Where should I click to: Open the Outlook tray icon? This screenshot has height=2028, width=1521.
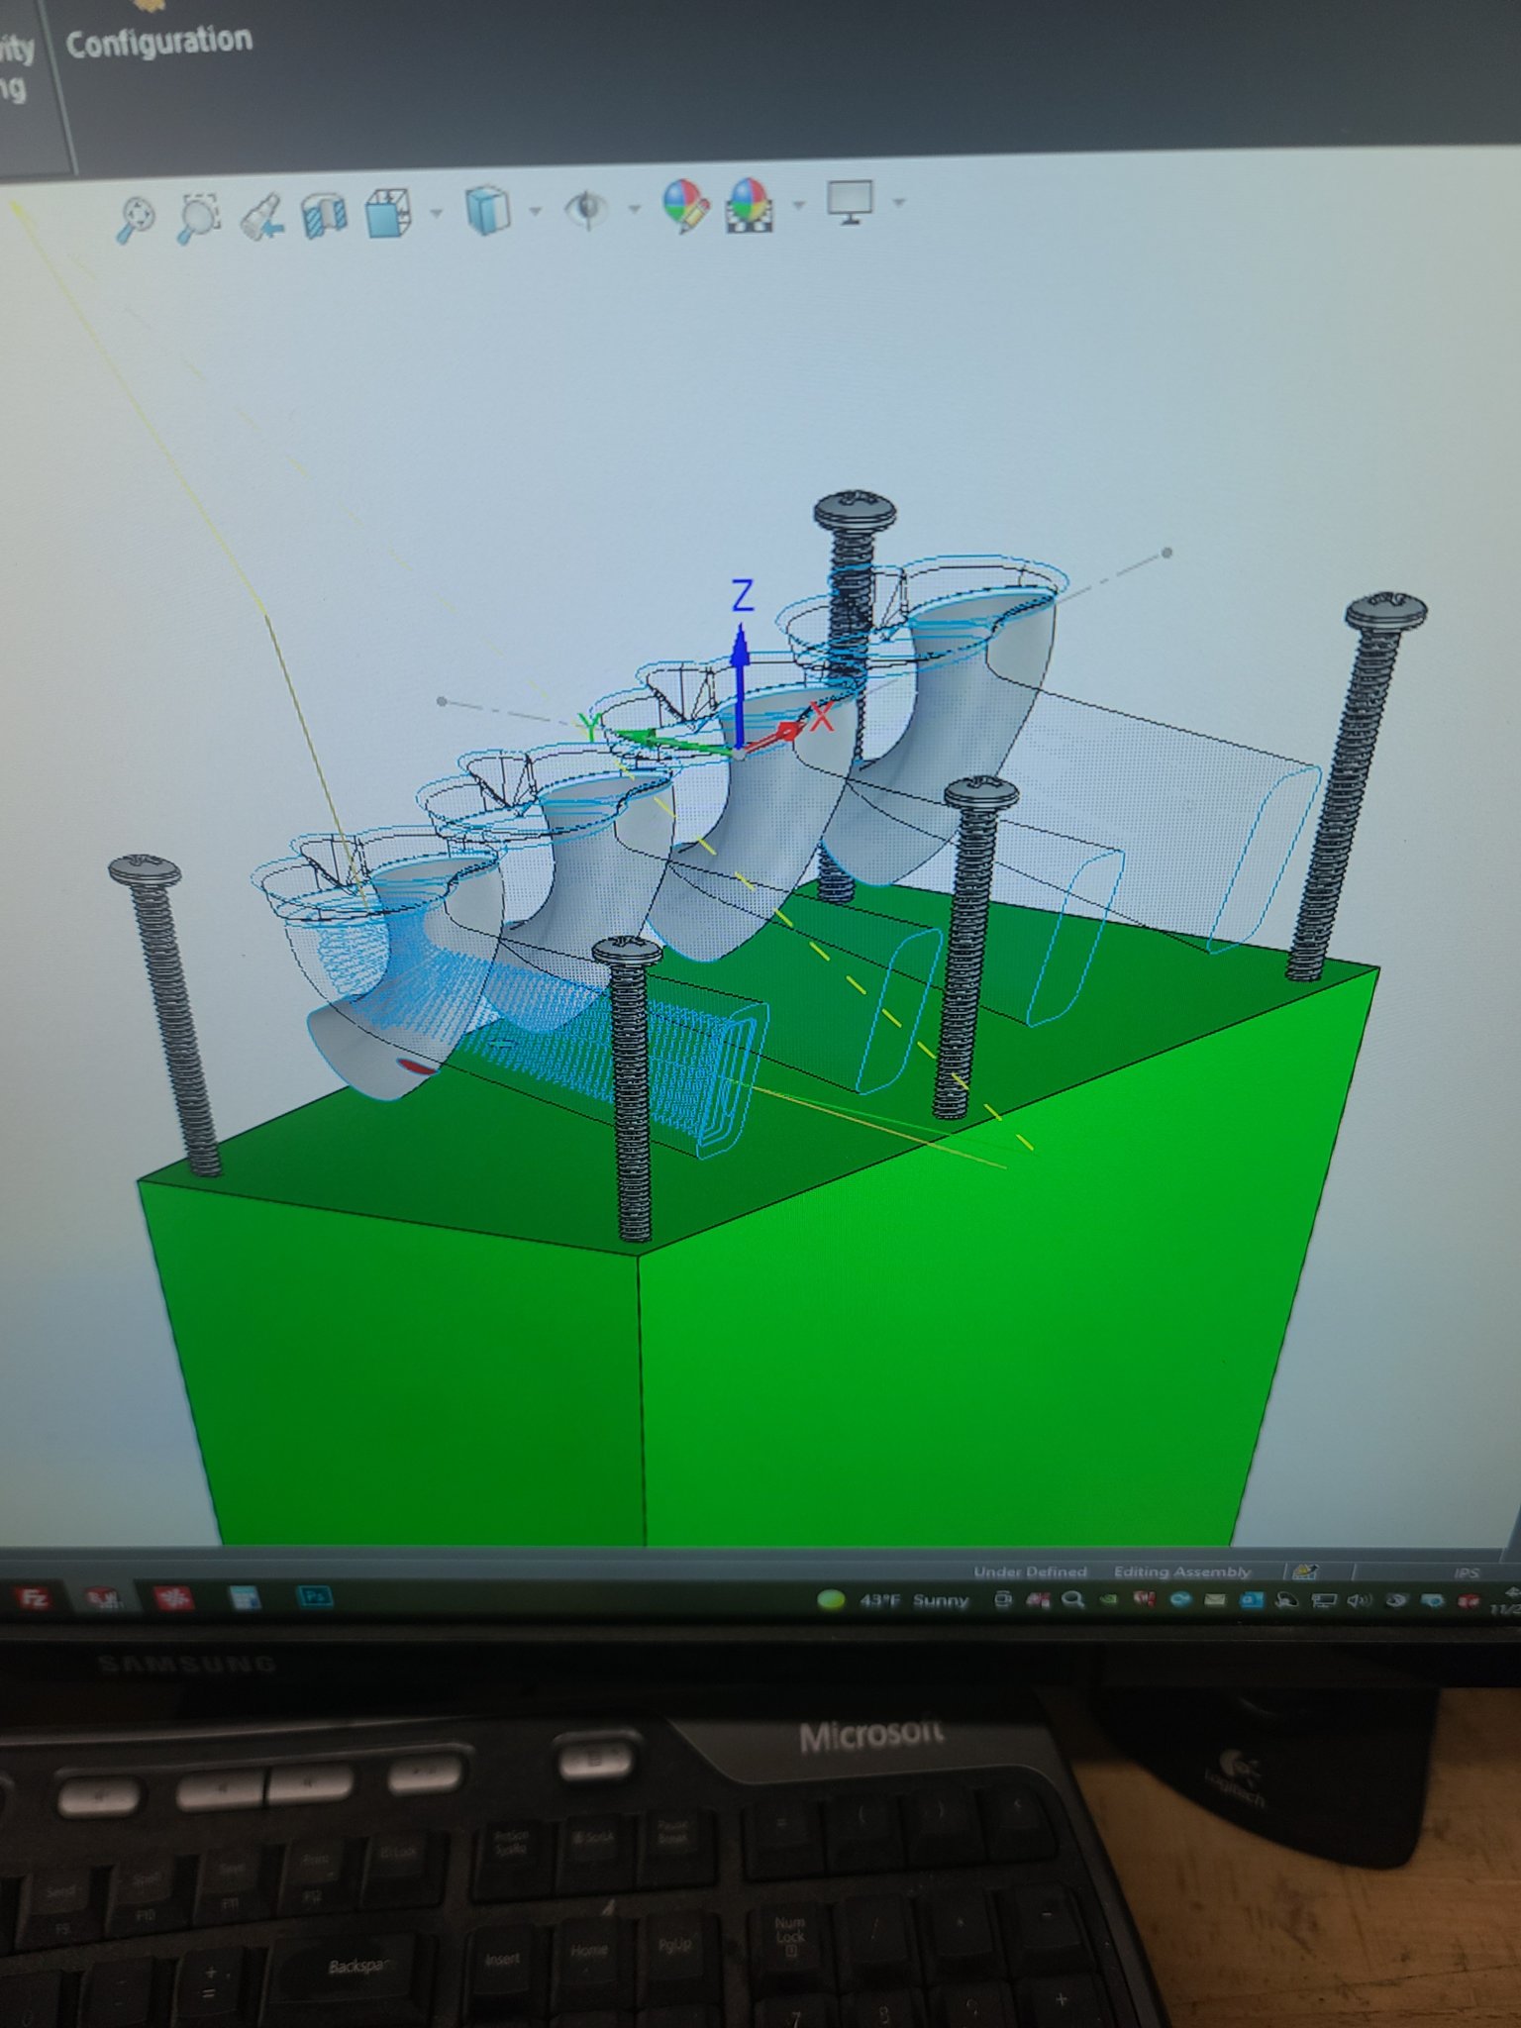point(1251,1600)
